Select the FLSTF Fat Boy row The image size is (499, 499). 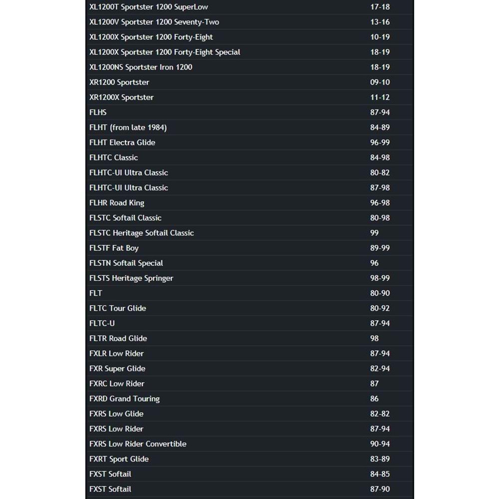(x=249, y=248)
